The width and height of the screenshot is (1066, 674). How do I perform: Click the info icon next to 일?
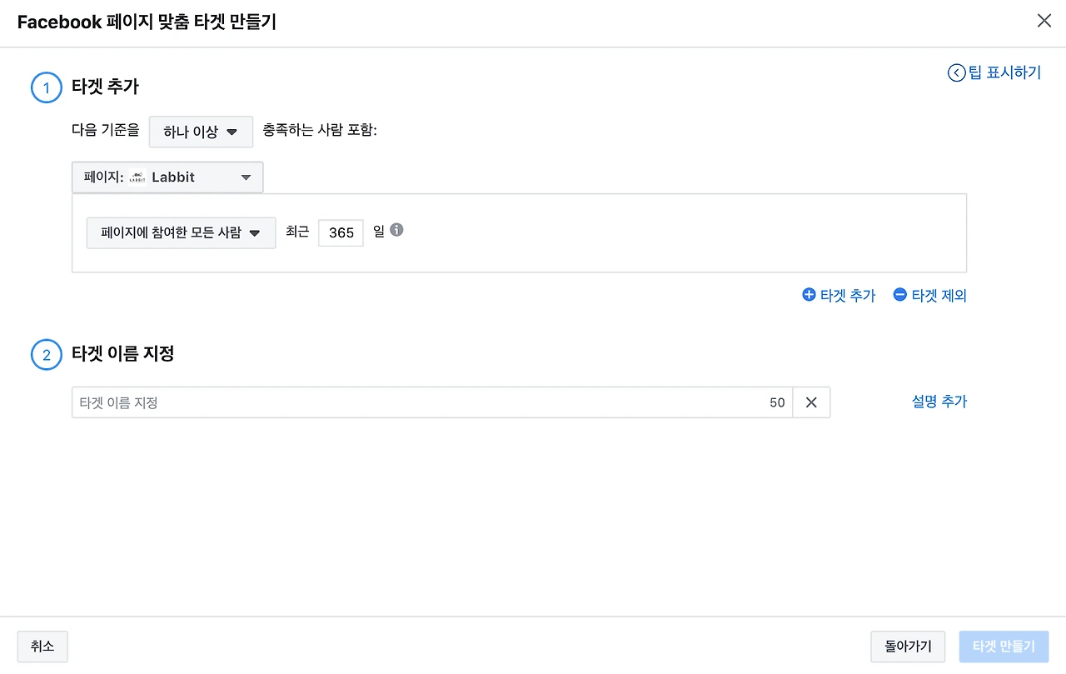click(x=396, y=231)
